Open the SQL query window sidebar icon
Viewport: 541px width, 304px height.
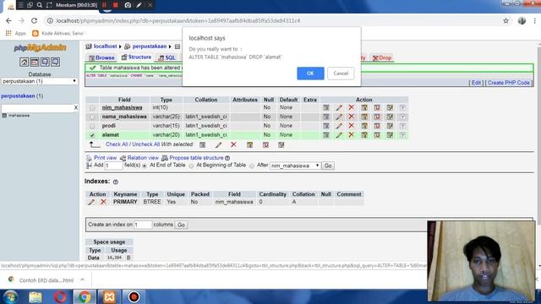coord(35,62)
